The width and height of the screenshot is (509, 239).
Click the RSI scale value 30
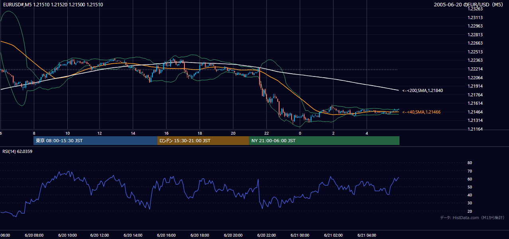point(470,203)
